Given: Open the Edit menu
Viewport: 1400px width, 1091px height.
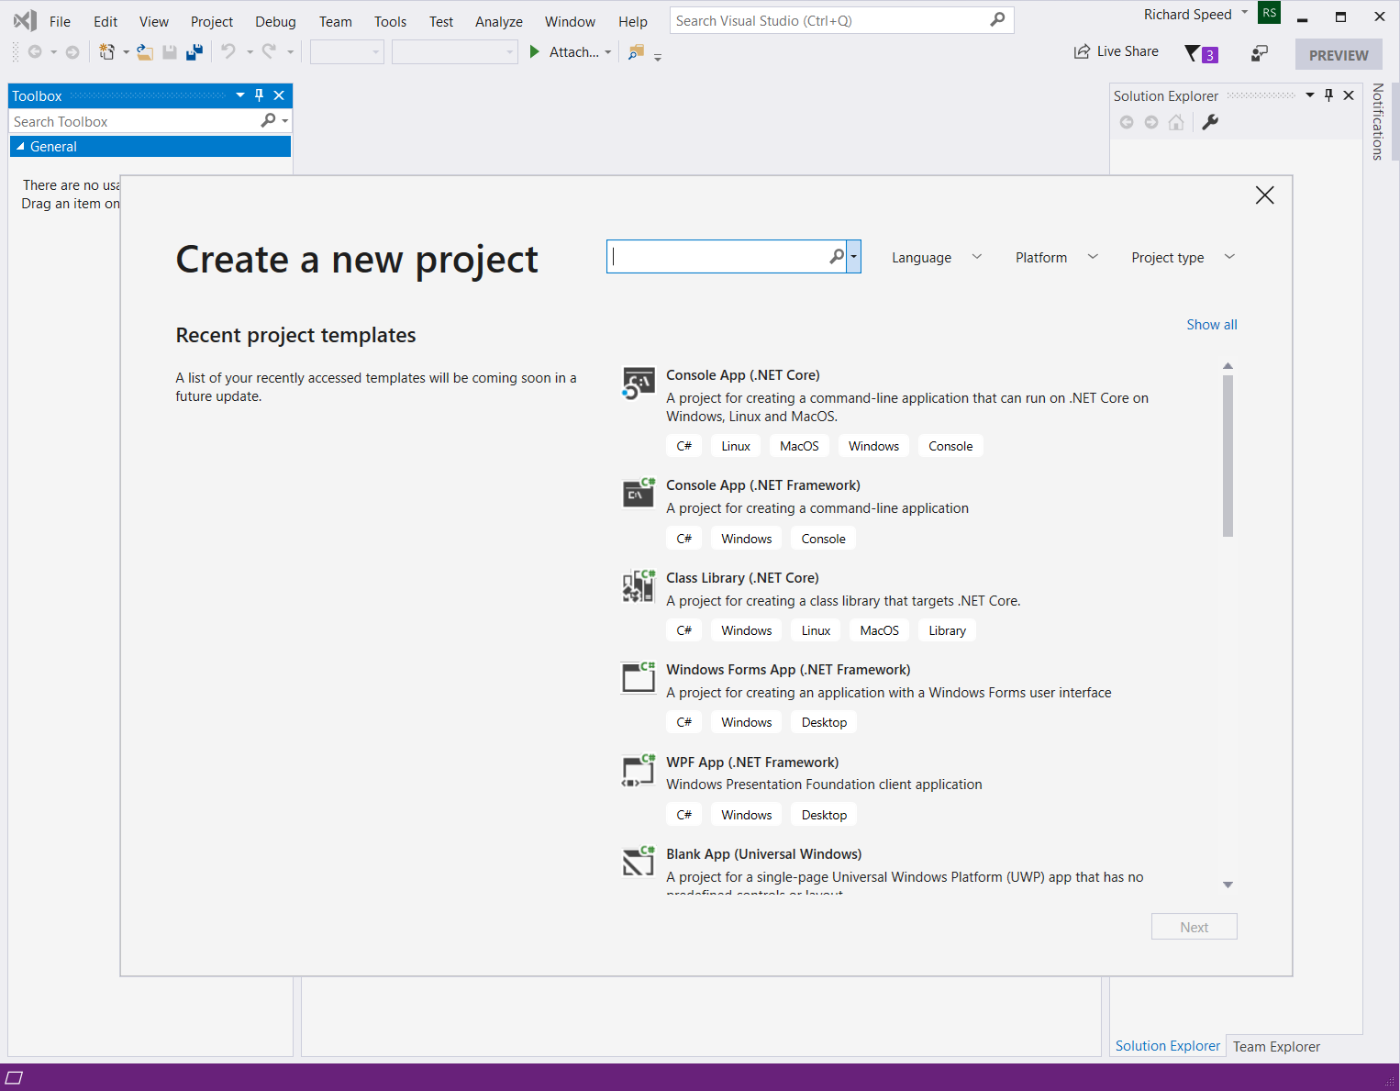Looking at the screenshot, I should (x=106, y=21).
